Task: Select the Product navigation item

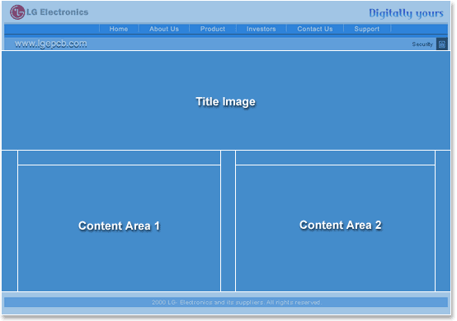Action: click(x=213, y=29)
